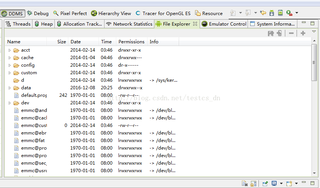This screenshot has height=188, width=320.
Task: Open the next annotation dropdown arrow
Action: [240, 13]
